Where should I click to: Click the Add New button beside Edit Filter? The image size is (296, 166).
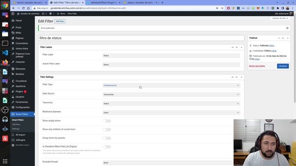(60, 21)
